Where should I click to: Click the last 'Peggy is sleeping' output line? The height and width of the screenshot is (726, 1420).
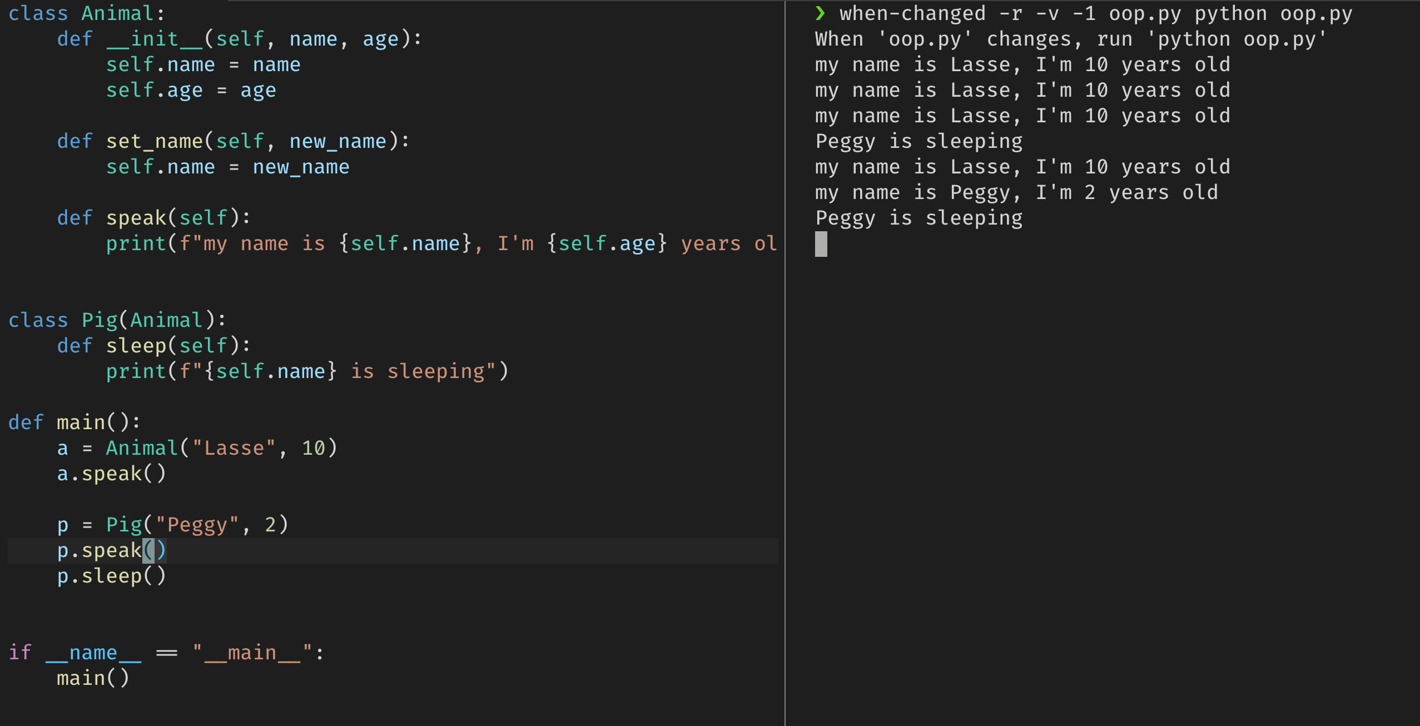(x=918, y=218)
